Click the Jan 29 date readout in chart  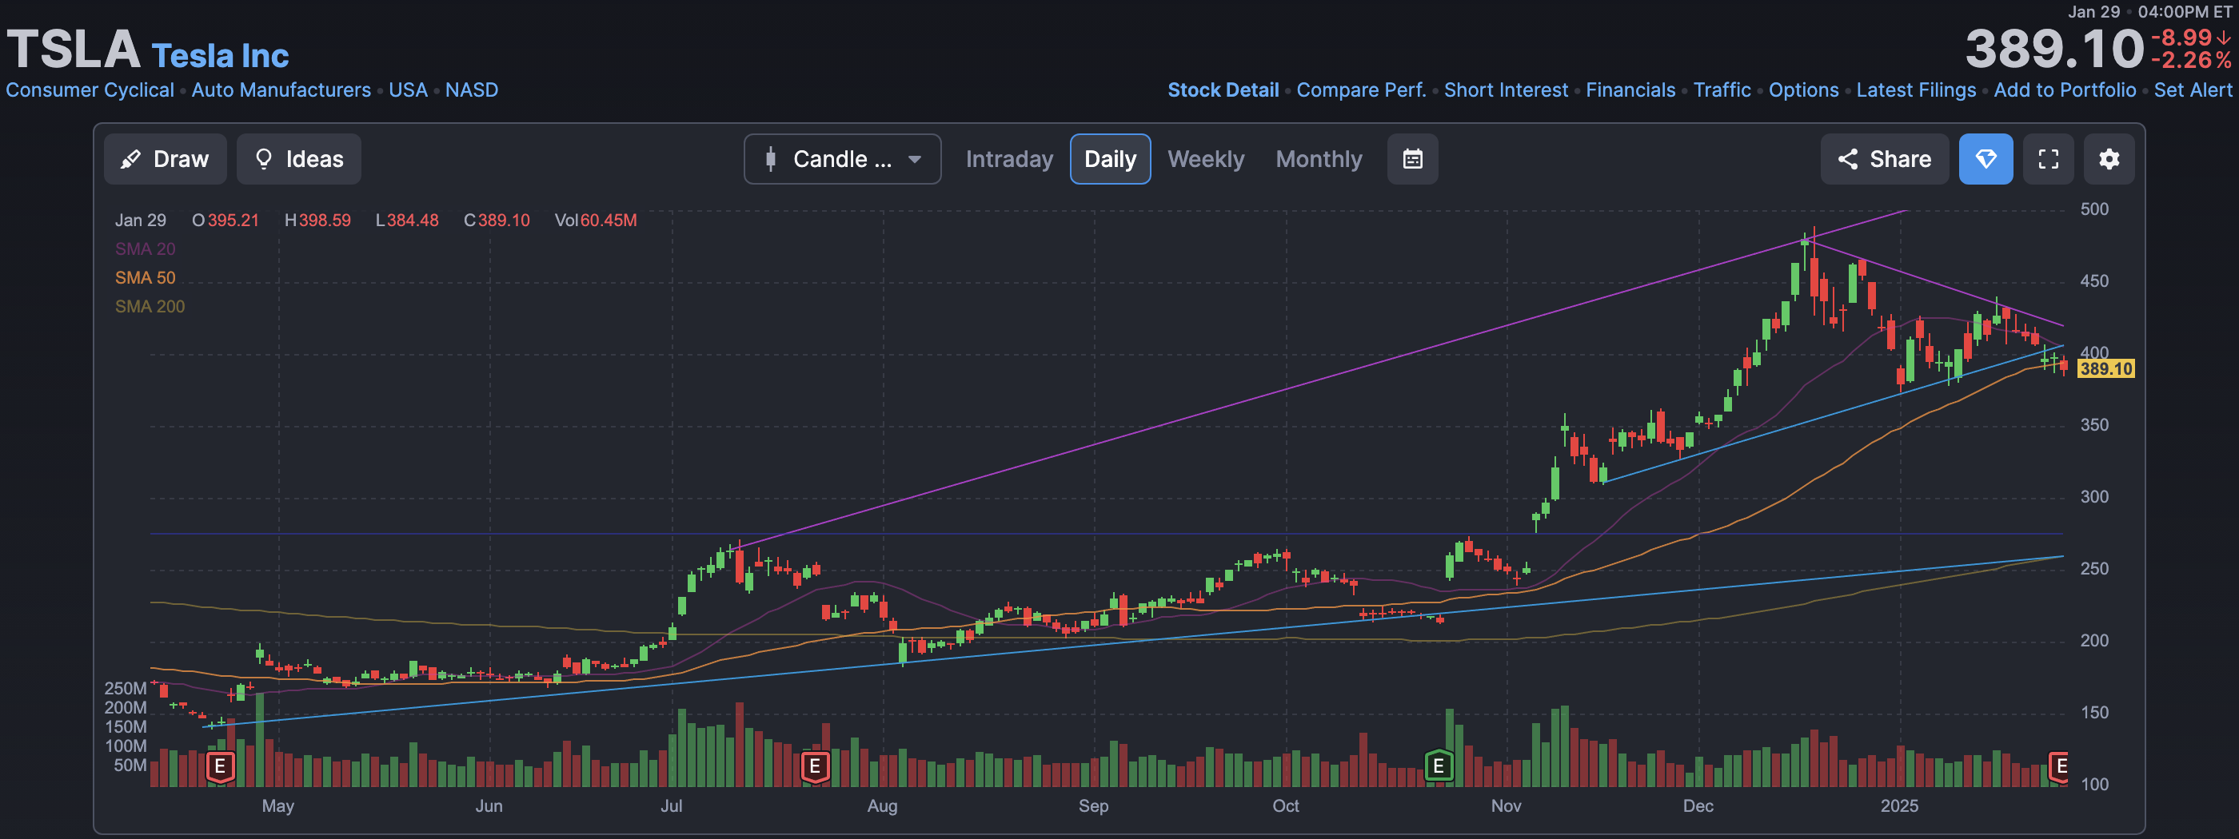[140, 220]
